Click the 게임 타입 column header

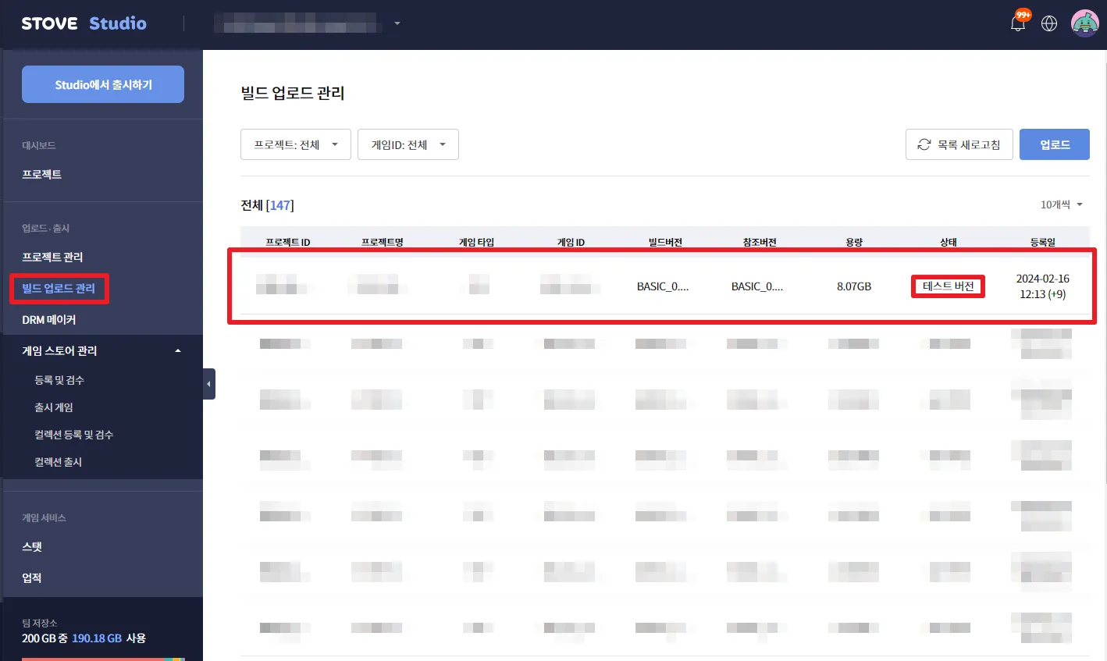click(477, 242)
